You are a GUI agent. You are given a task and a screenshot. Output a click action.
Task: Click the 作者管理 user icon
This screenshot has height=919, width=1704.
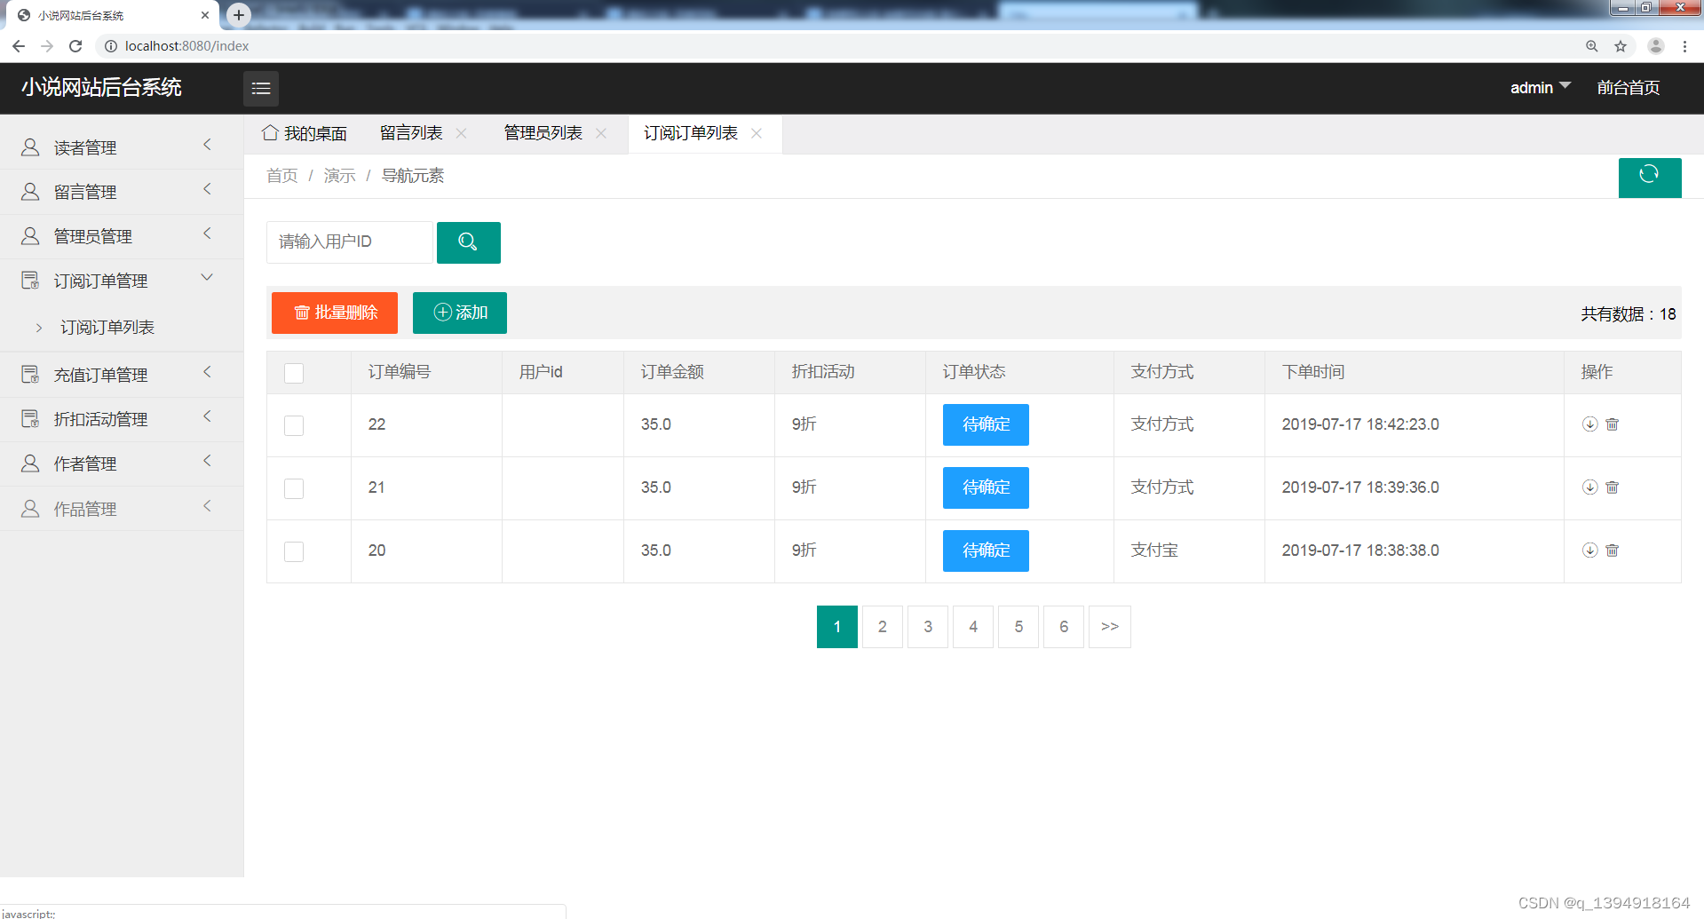pyautogui.click(x=30, y=463)
